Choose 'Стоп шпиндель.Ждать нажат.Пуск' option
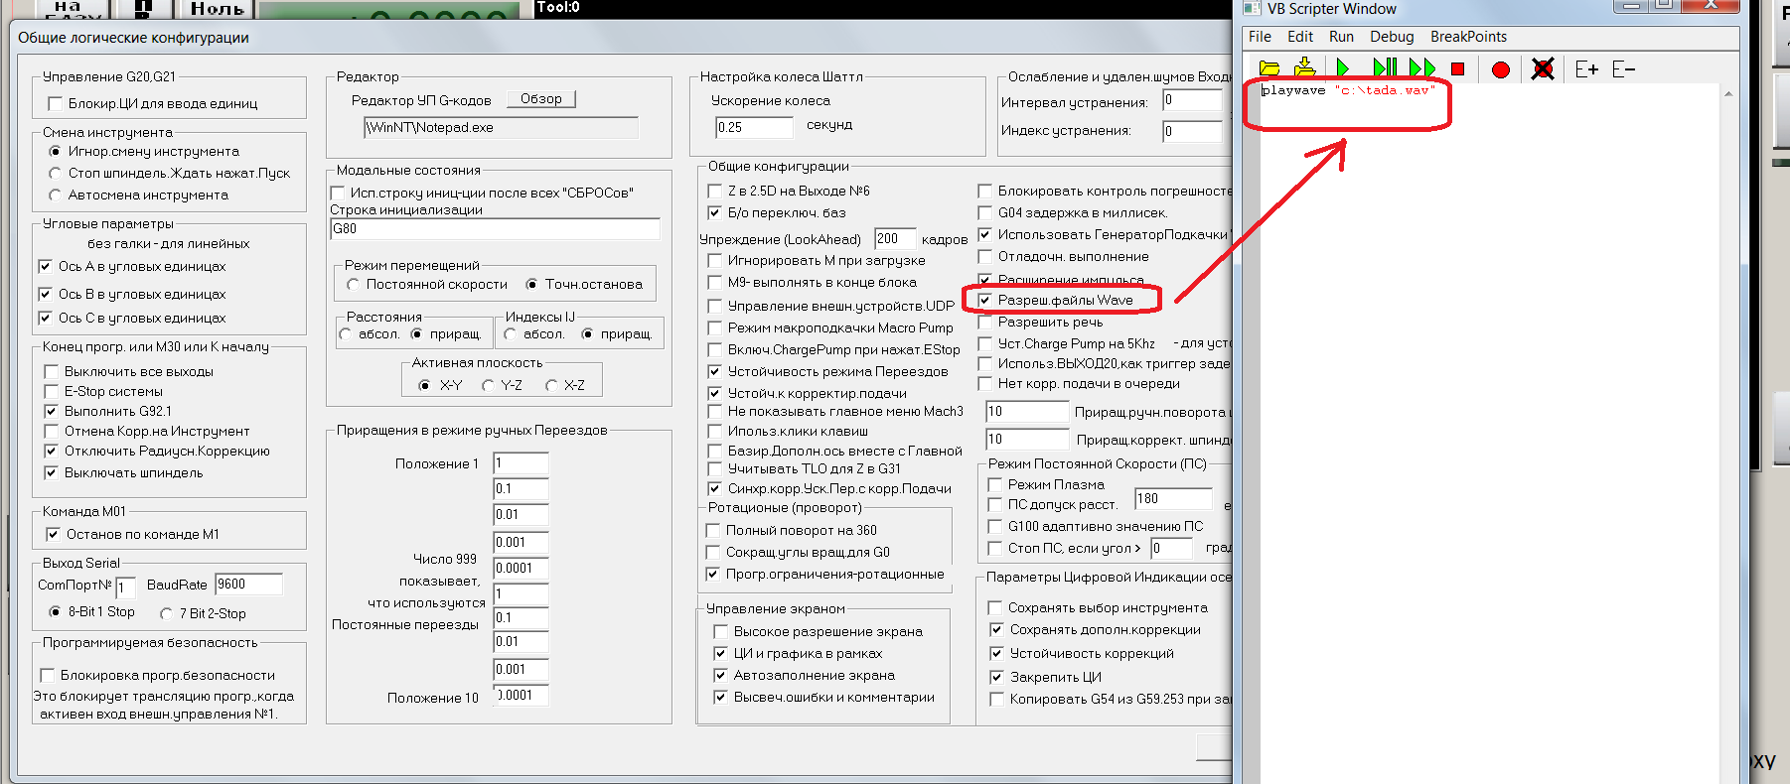 (55, 174)
